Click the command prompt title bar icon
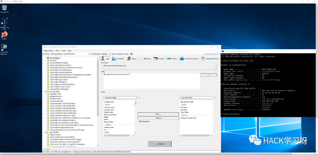Image resolution: width=318 pixels, height=155 pixels. [x=223, y=51]
